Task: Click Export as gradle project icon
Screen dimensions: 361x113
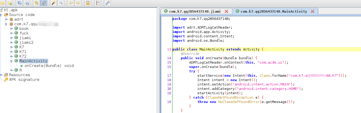Action: [26, 3]
